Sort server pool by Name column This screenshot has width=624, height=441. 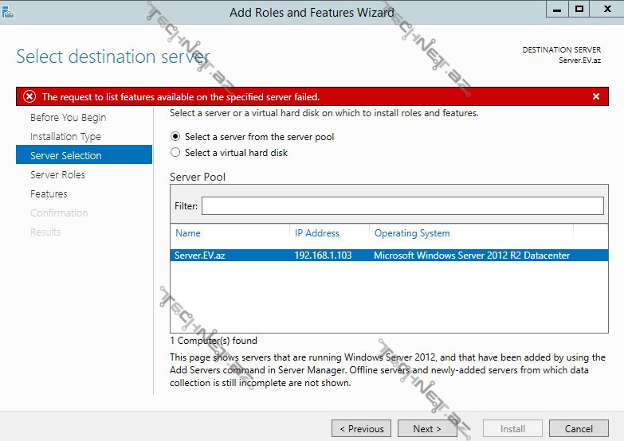coord(188,233)
